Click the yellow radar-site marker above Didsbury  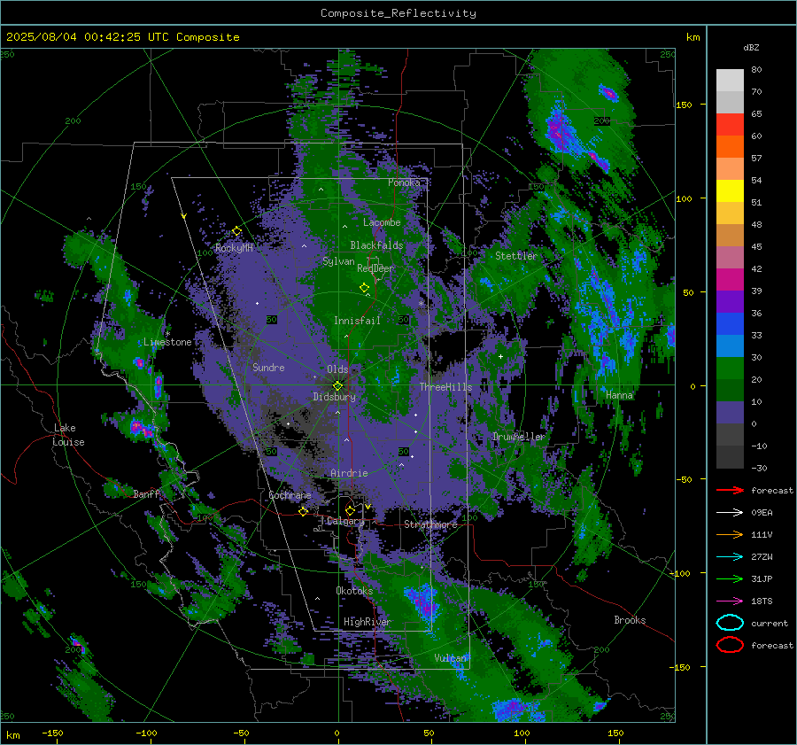(337, 385)
